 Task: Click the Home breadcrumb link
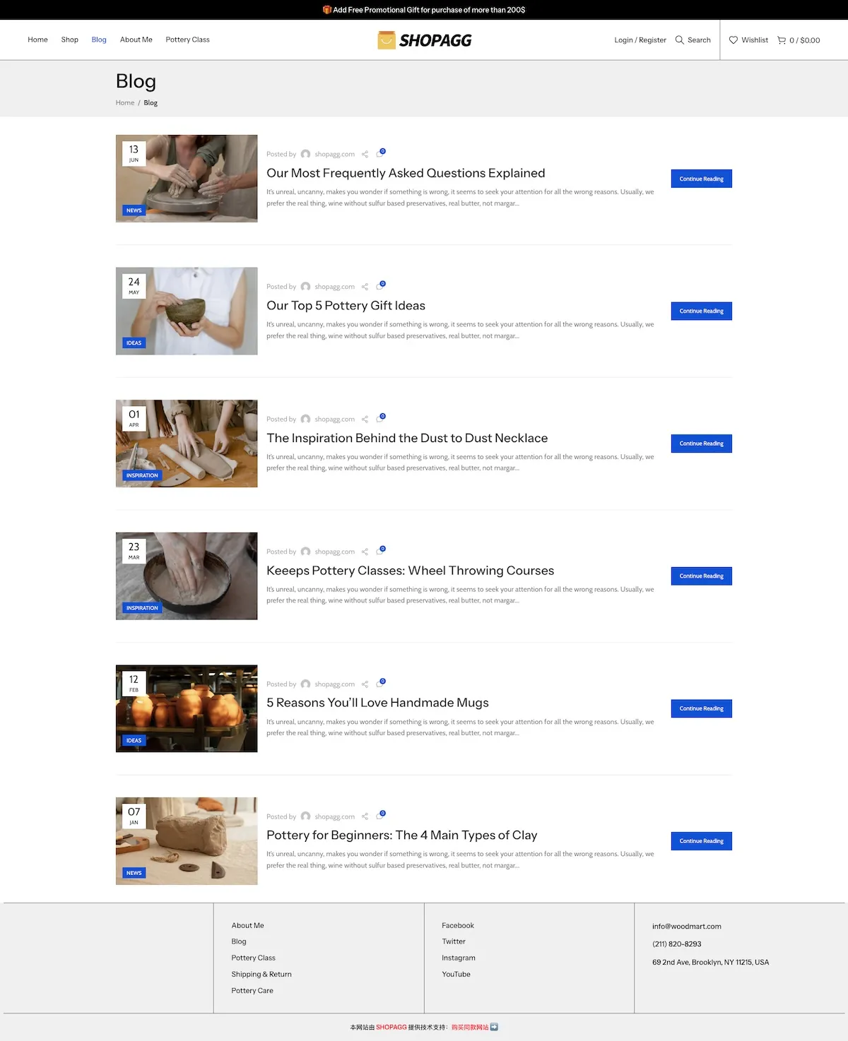tap(125, 103)
